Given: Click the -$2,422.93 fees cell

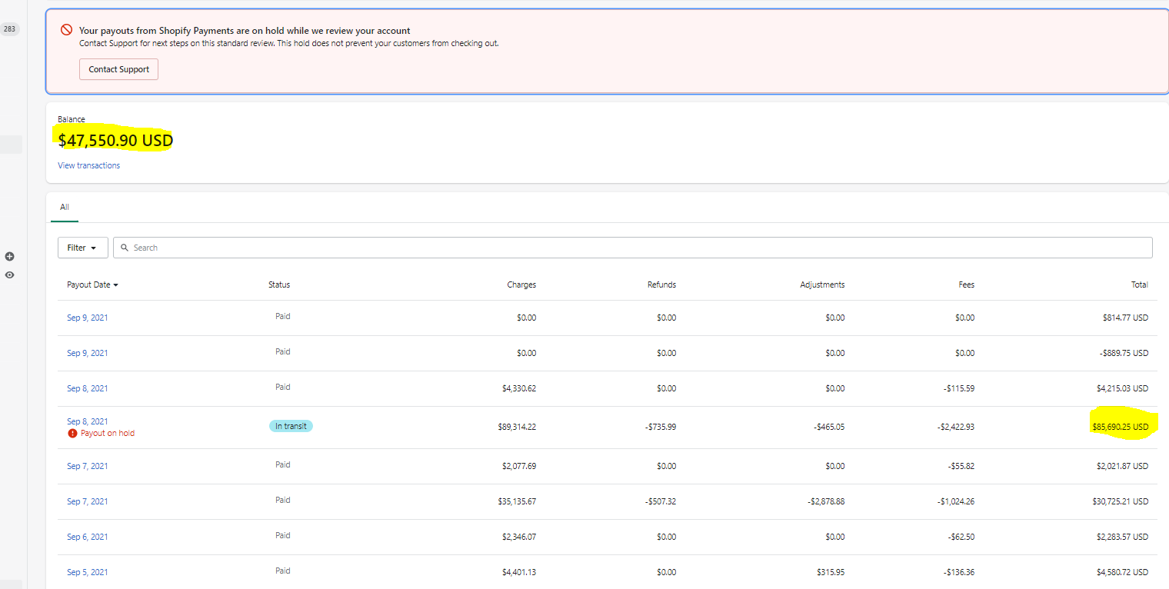Looking at the screenshot, I should coord(954,427).
